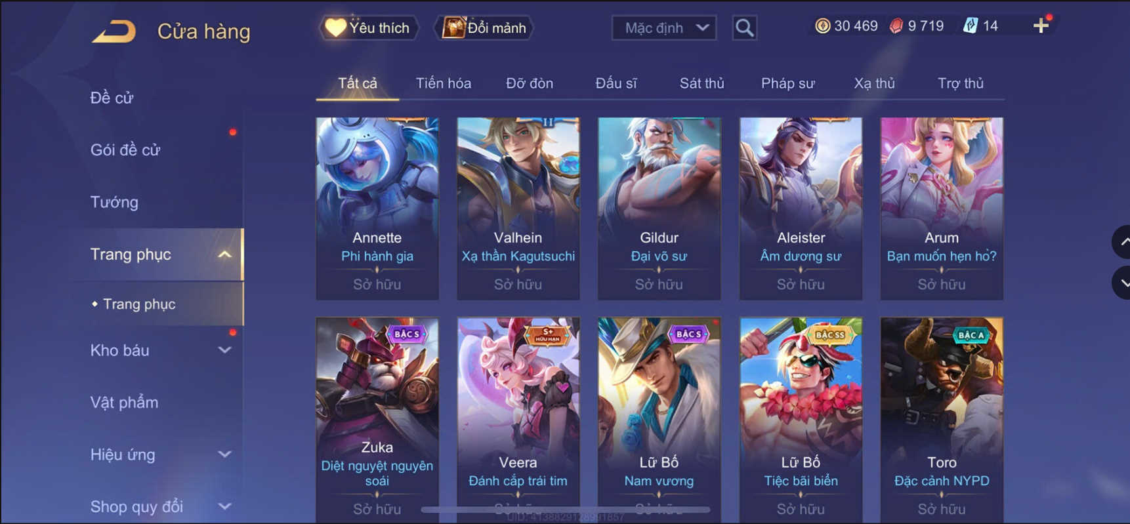Expand the Hiệu ứng sidebar section
Image resolution: width=1130 pixels, height=524 pixels.
tap(224, 454)
